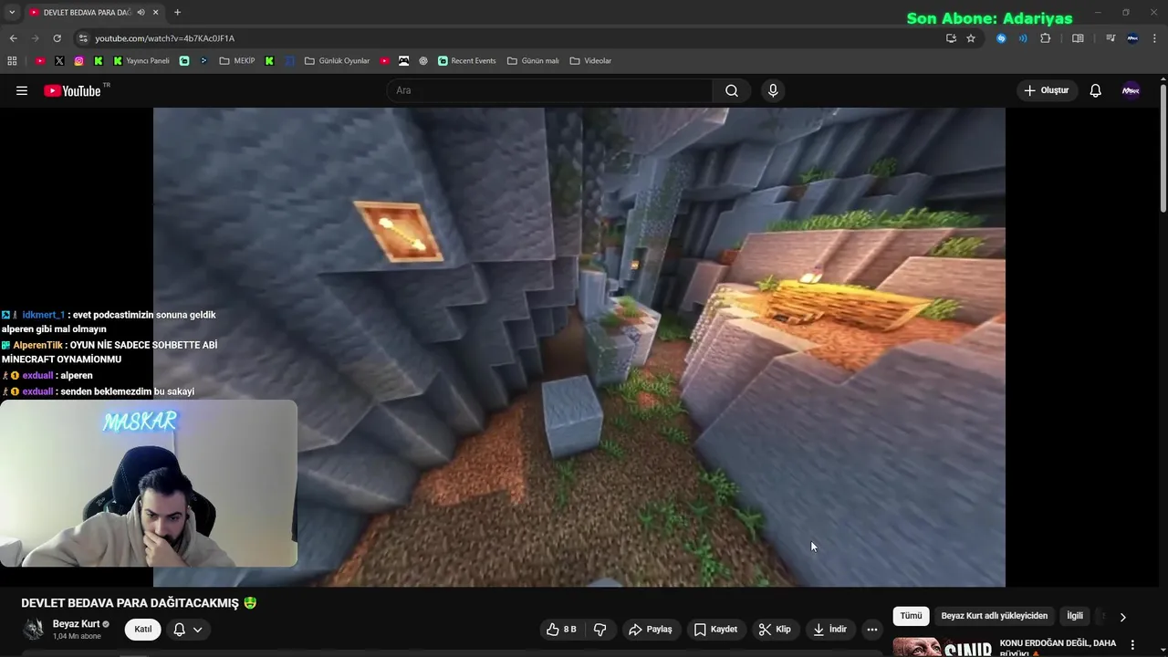
Task: Open the Extensions puzzle menu
Action: coord(1046,38)
